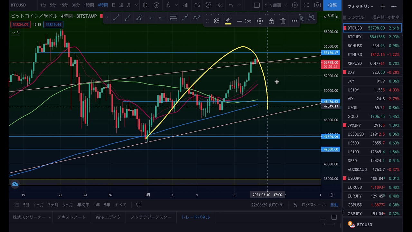Open the 無題 layout name dropdown arrow
The image size is (412, 232).
(x=286, y=5)
